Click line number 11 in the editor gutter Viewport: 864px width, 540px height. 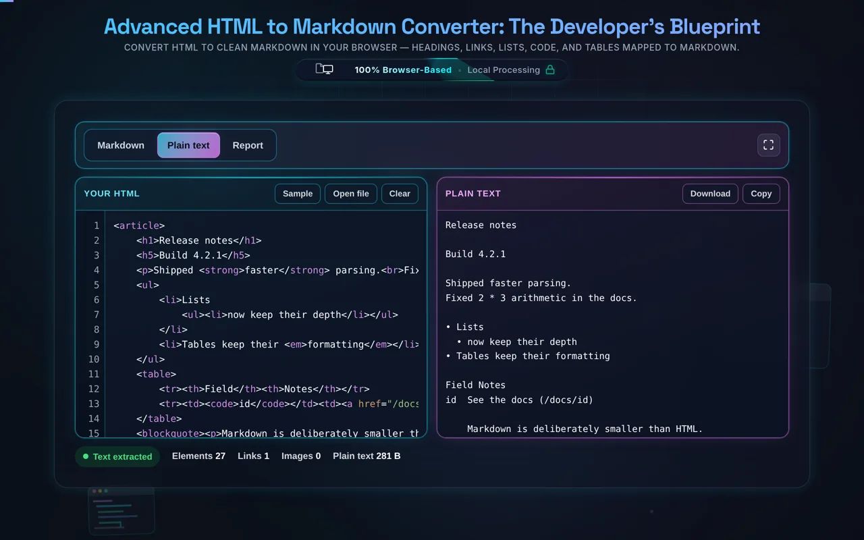point(93,374)
